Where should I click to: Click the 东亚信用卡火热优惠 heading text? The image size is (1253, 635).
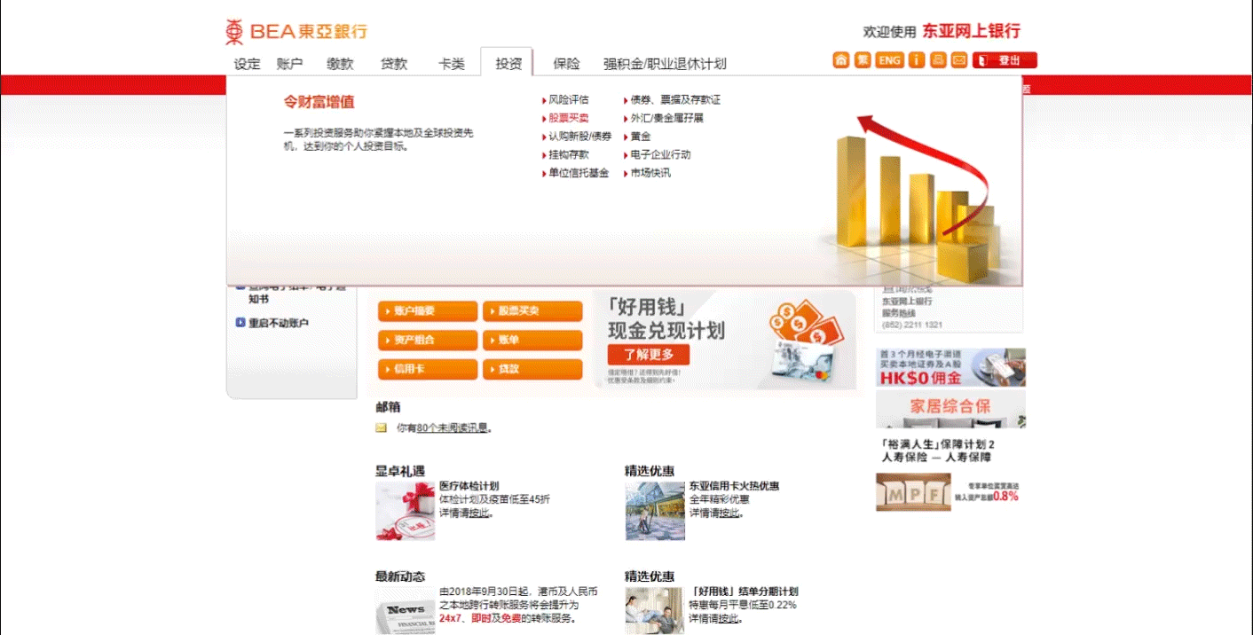(x=735, y=486)
